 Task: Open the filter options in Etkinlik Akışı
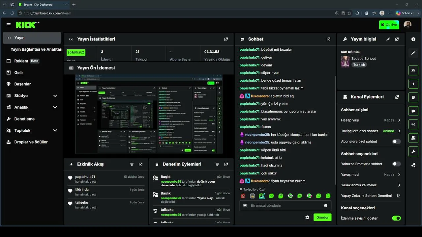coord(132,164)
